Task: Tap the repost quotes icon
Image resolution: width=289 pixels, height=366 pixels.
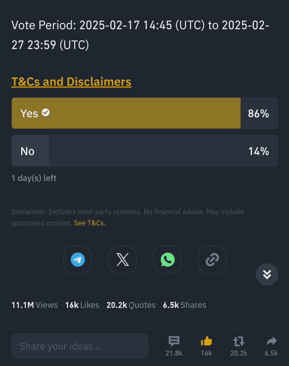Action: pos(239,341)
